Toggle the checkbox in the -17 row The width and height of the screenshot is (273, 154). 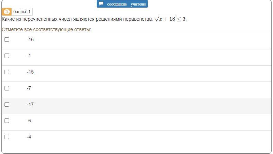click(x=7, y=105)
